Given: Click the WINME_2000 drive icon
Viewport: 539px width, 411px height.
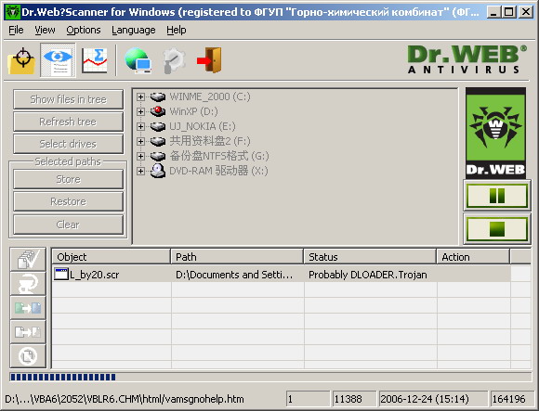Looking at the screenshot, I should tap(158, 96).
